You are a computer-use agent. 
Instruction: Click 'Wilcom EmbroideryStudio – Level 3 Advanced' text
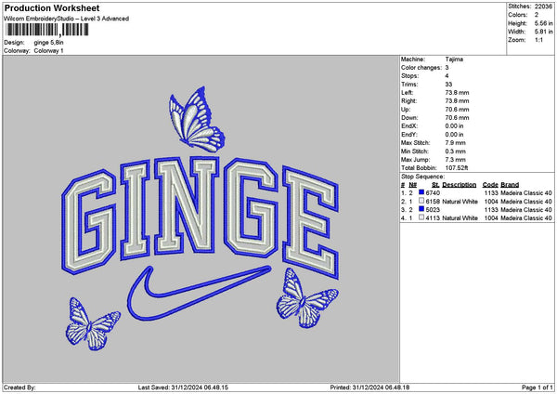pos(67,19)
